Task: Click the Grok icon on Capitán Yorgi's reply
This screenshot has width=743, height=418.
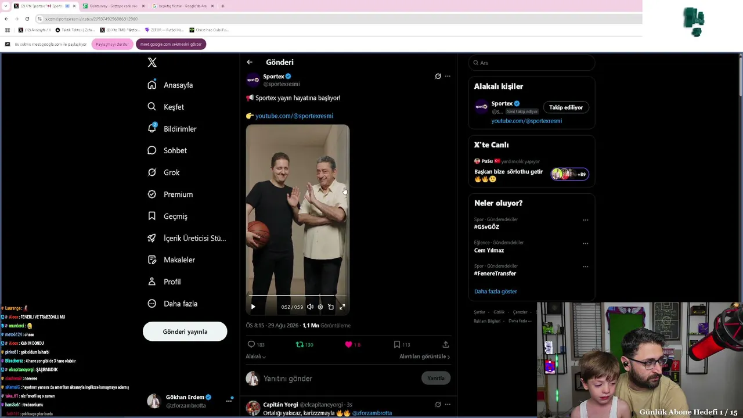Action: tap(438, 404)
